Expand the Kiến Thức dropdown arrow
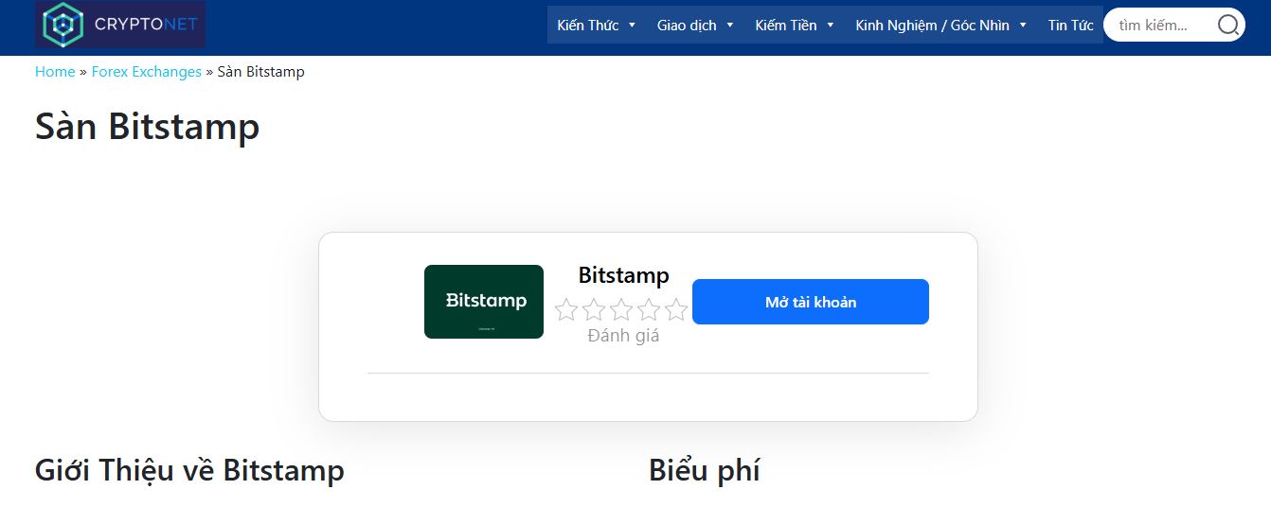This screenshot has height=507, width=1271. [x=632, y=26]
